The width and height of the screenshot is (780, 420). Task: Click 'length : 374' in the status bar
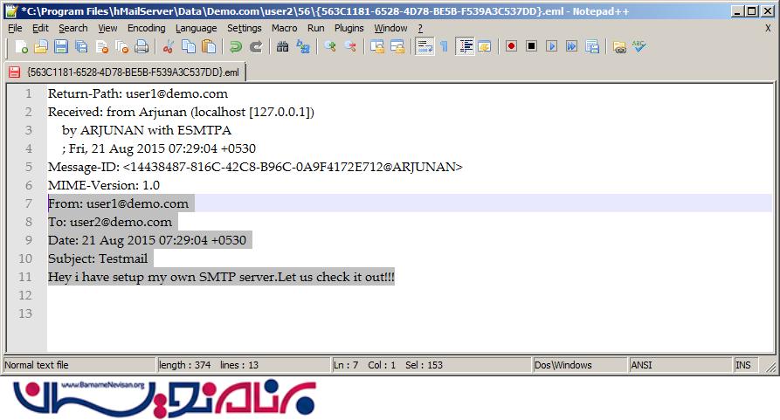click(x=184, y=365)
